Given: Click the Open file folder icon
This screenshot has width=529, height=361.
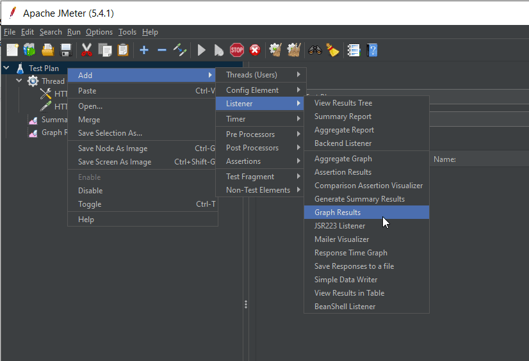Looking at the screenshot, I should [x=48, y=50].
